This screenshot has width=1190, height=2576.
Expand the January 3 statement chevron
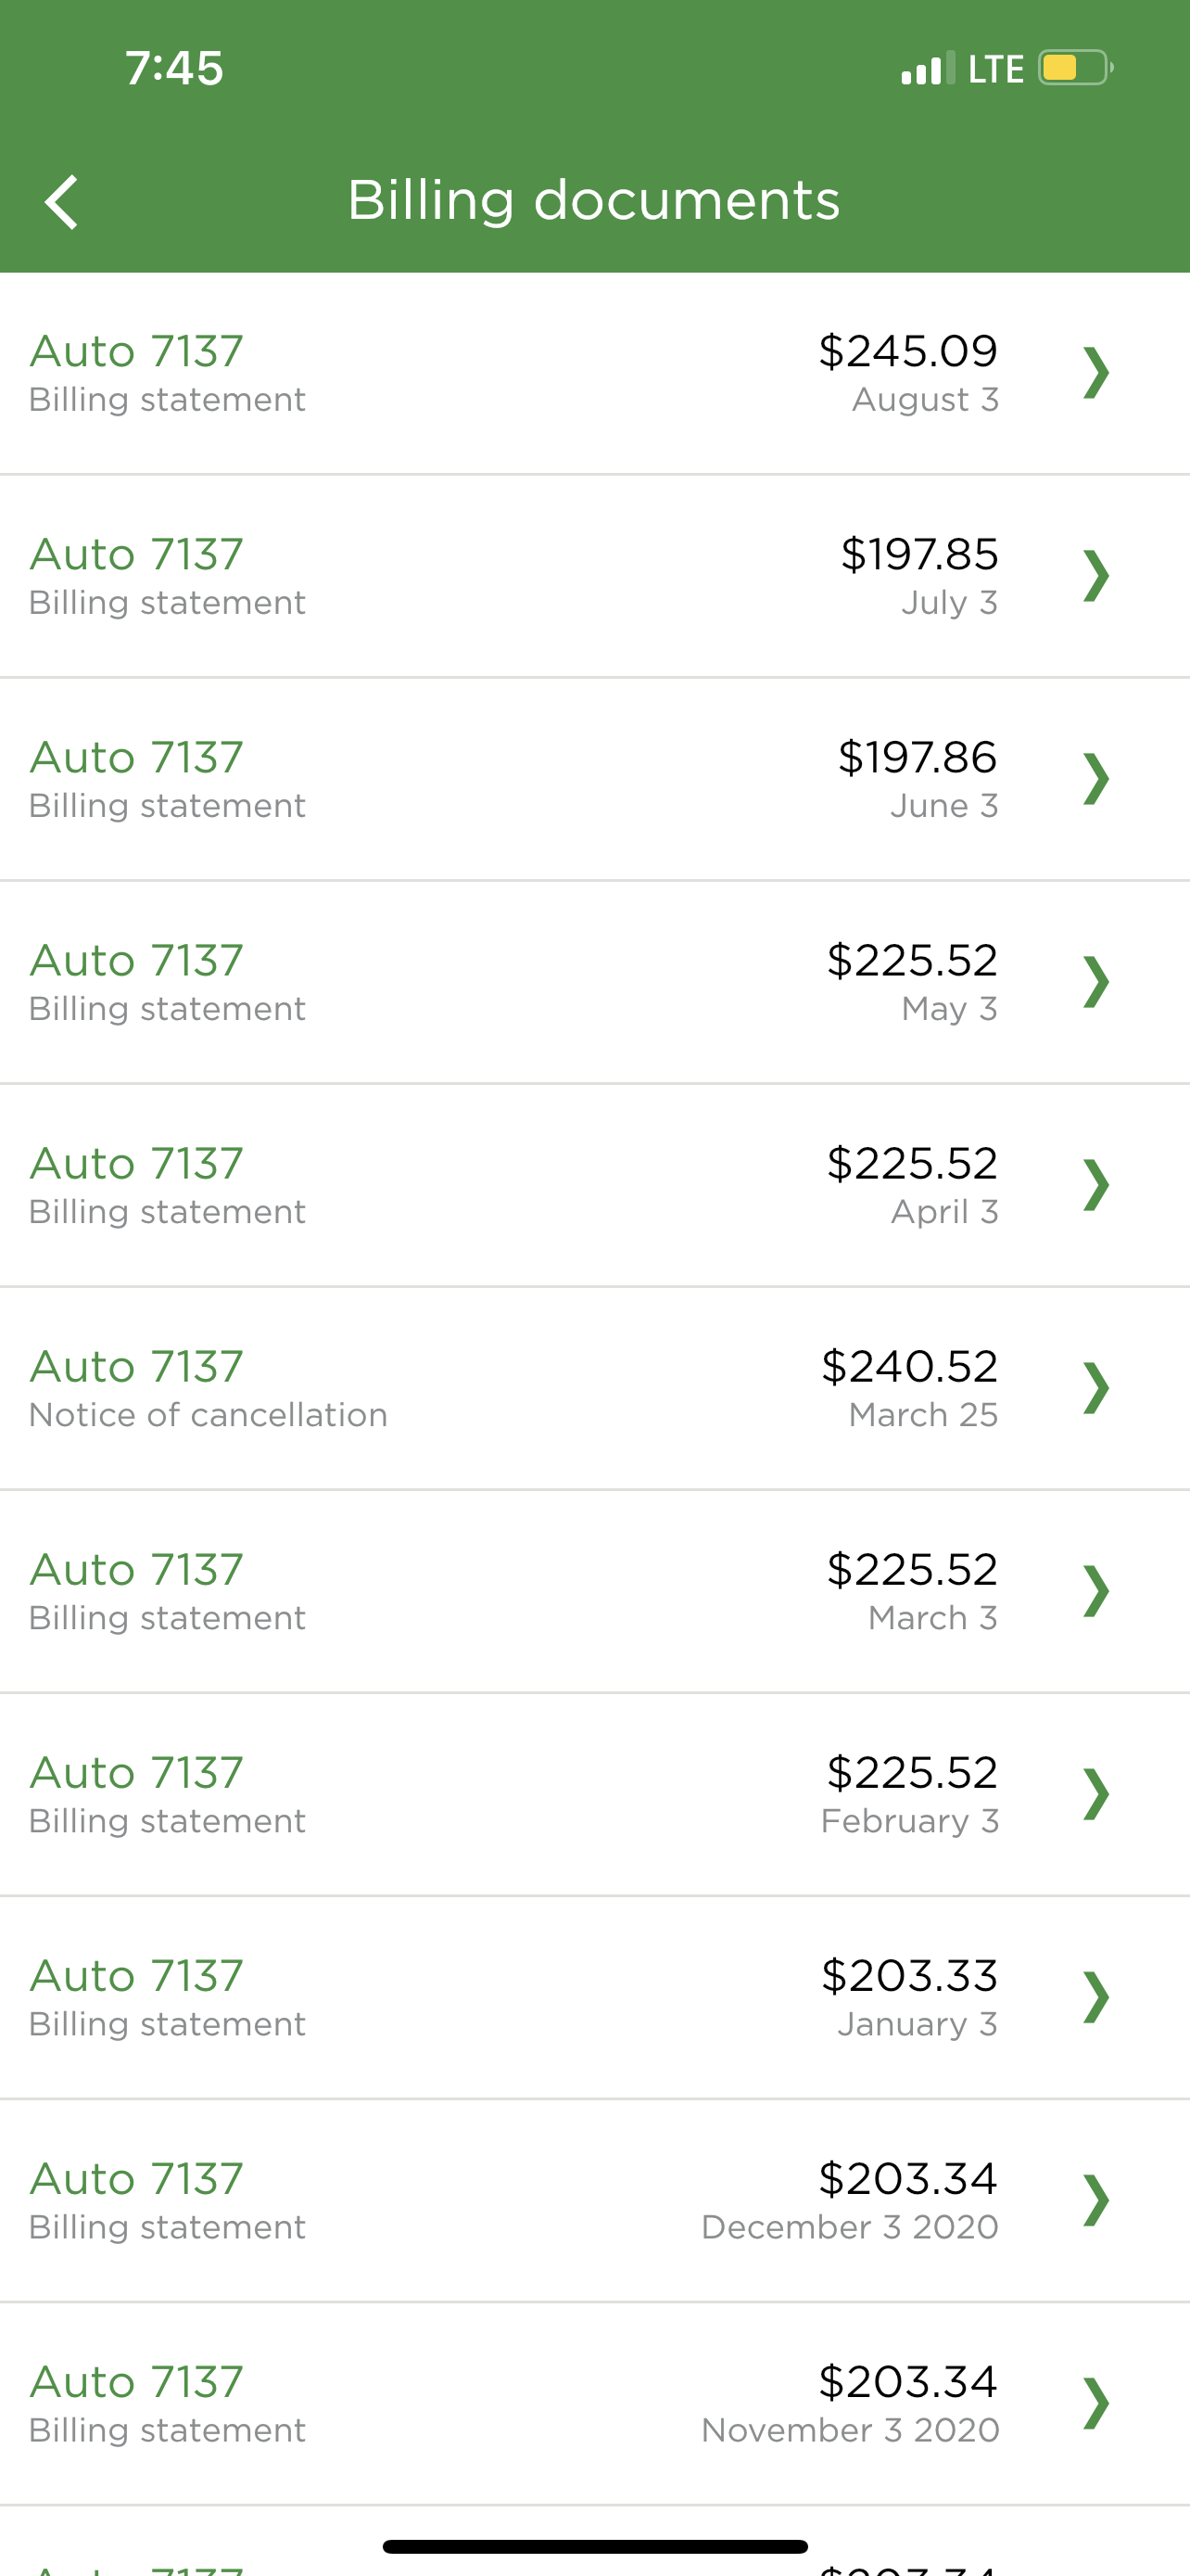(1096, 1997)
